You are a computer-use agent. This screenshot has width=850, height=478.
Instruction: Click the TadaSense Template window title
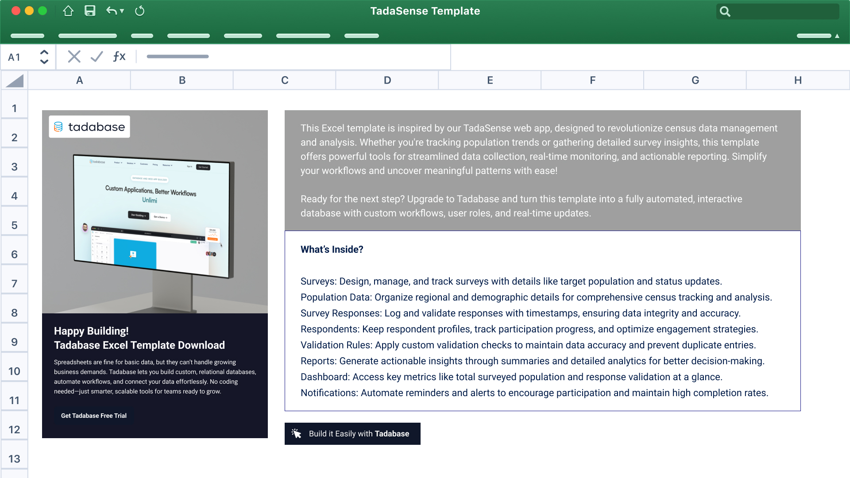(x=425, y=11)
